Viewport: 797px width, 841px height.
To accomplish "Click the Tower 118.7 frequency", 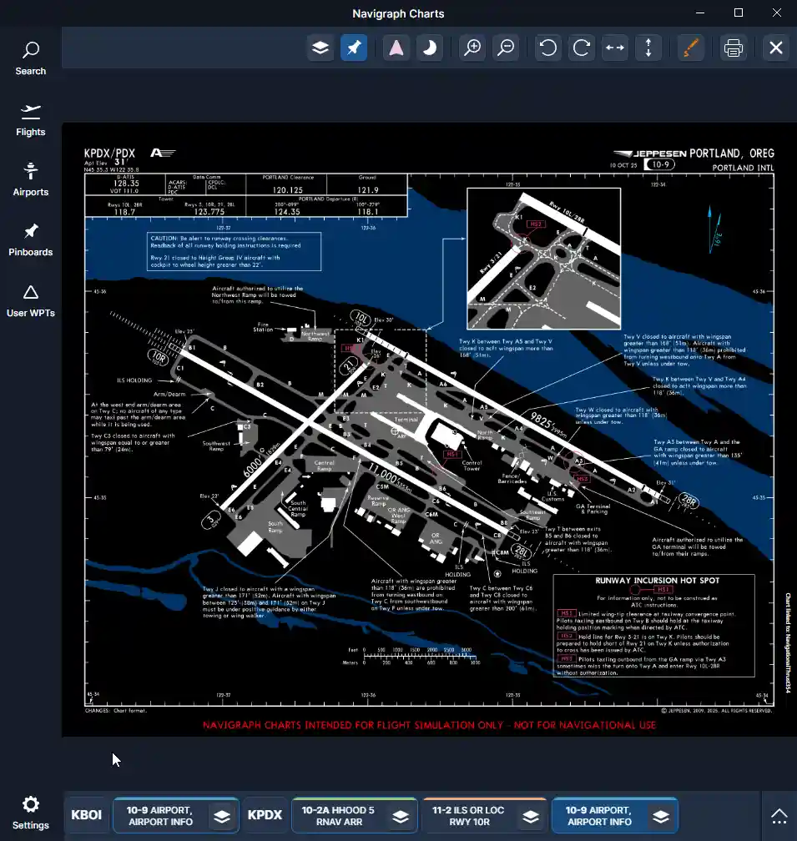I will tap(124, 212).
